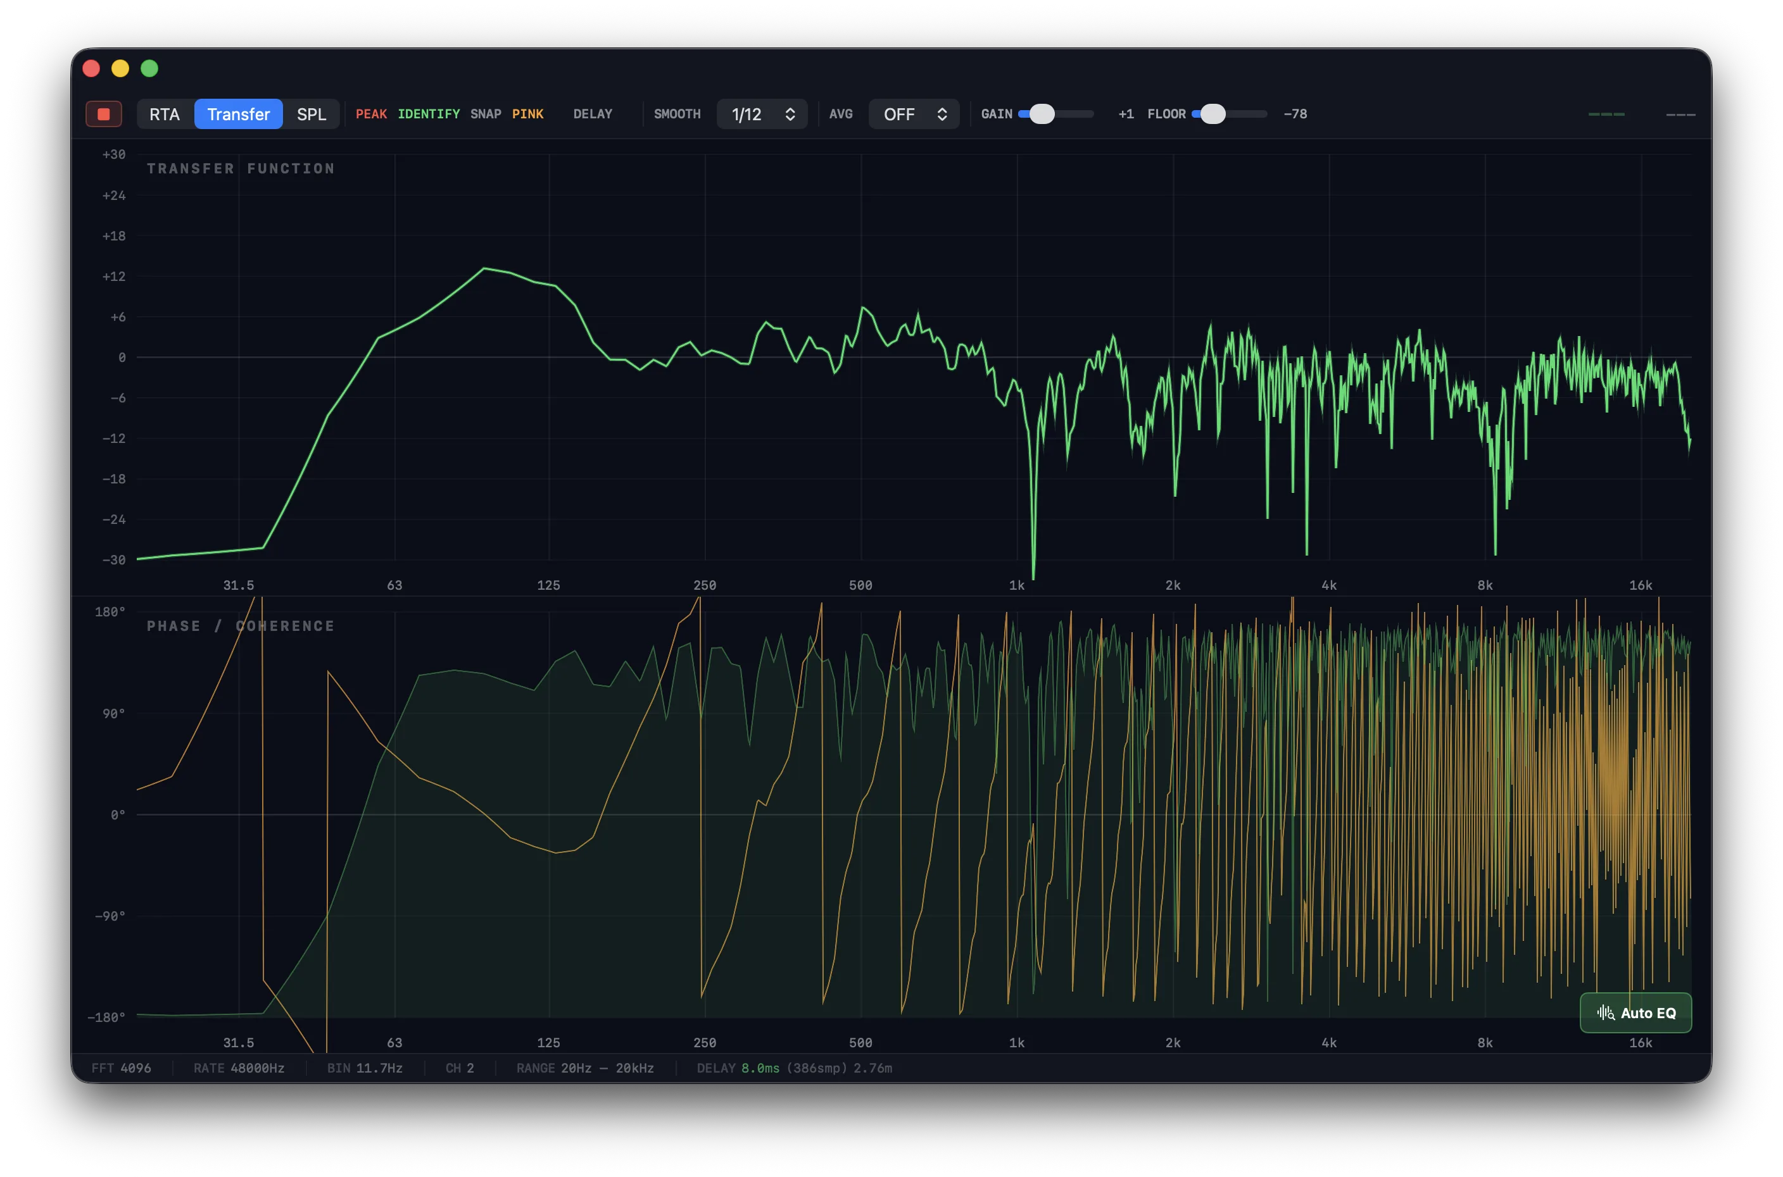Select the Transfer tab
This screenshot has height=1177, width=1783.
click(x=238, y=114)
